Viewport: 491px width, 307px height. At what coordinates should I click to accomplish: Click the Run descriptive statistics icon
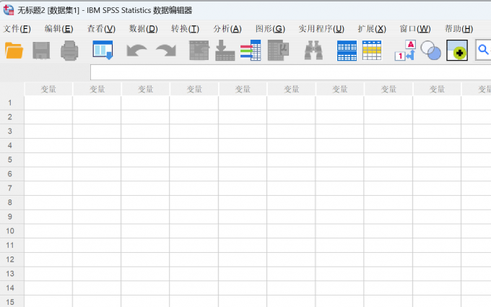point(278,50)
